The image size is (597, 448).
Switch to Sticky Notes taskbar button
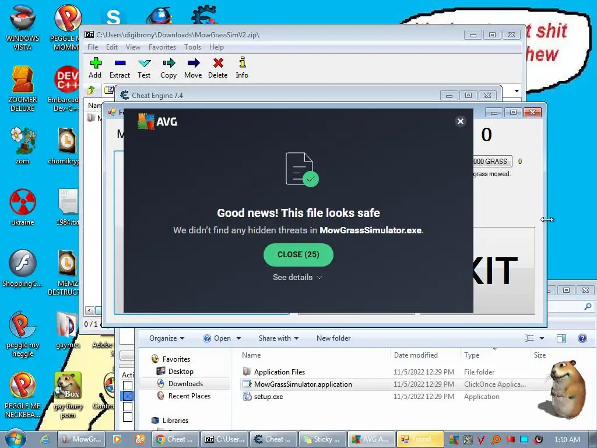coord(322,439)
